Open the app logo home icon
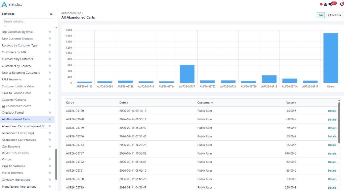This screenshot has width=344, height=191. [4, 4]
